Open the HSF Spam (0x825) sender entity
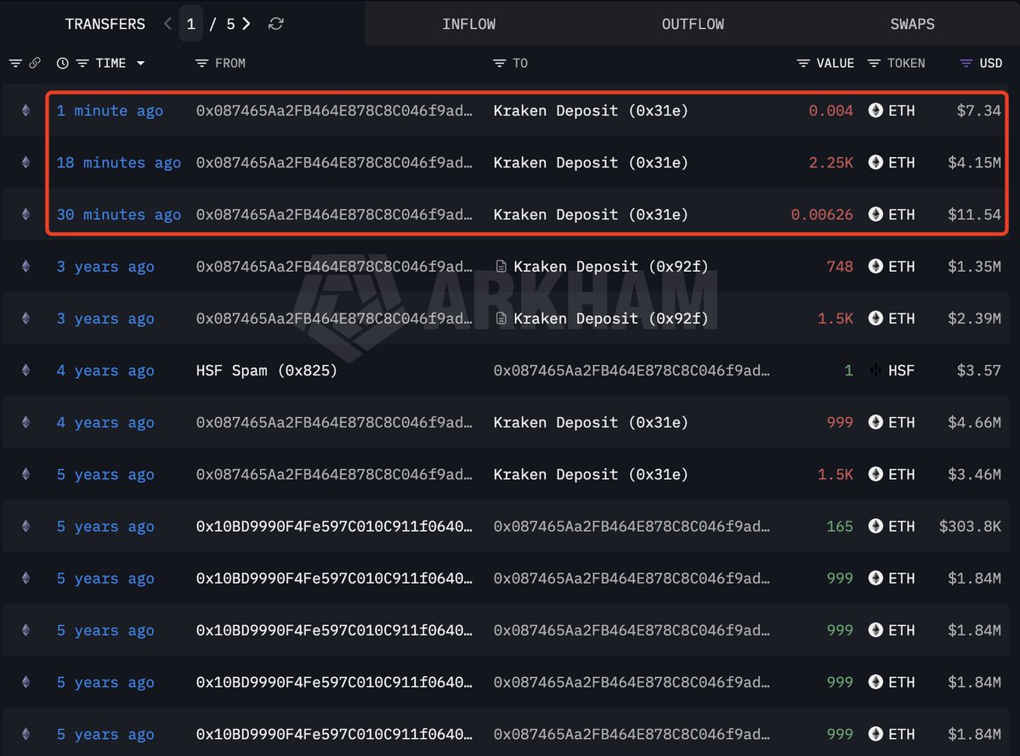This screenshot has width=1020, height=756. coord(267,370)
